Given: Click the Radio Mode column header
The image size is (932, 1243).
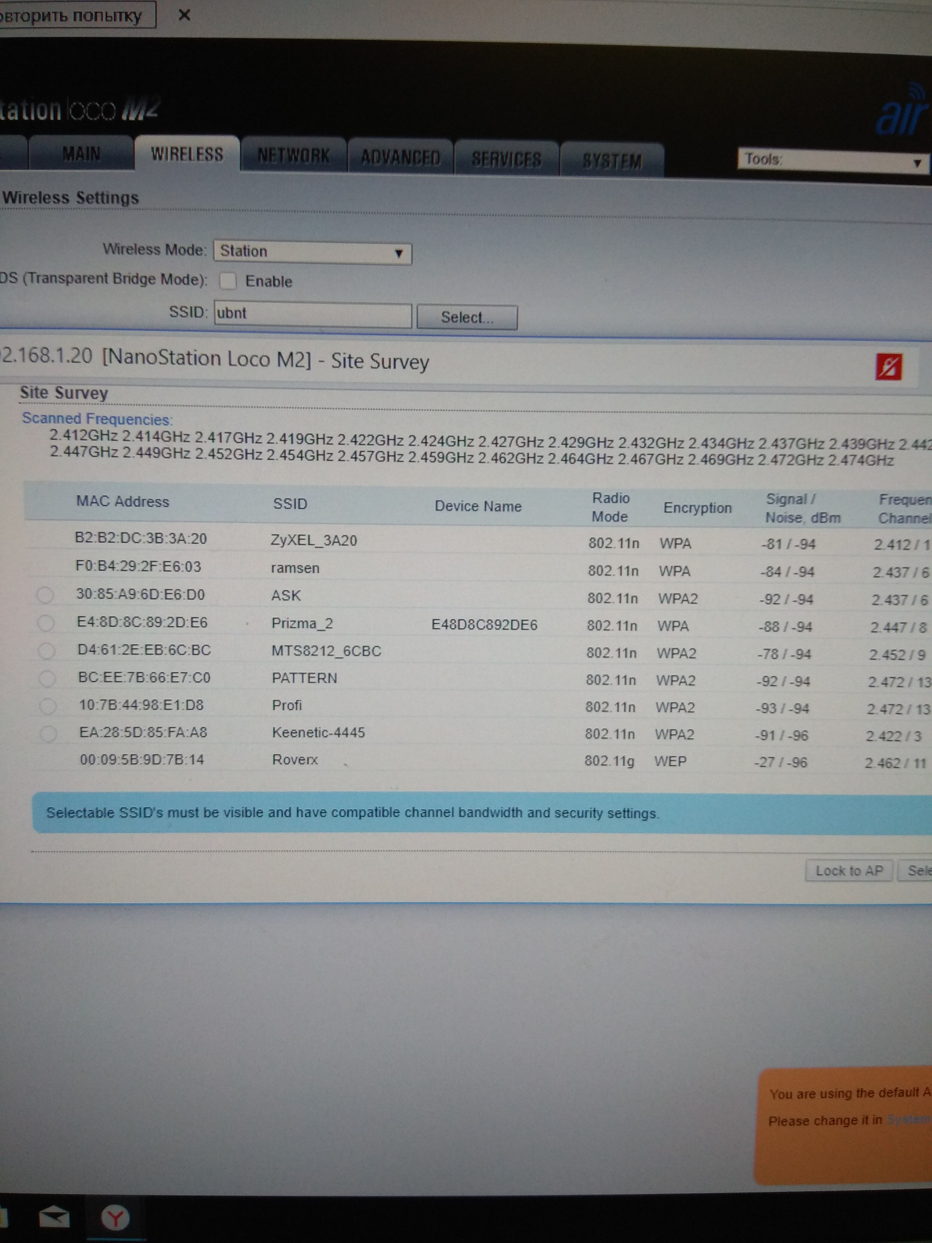Looking at the screenshot, I should click(610, 507).
